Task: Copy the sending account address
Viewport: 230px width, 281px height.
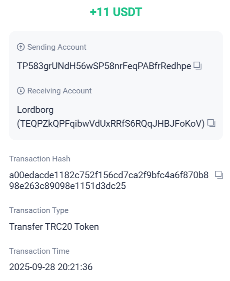Action: 198,67
